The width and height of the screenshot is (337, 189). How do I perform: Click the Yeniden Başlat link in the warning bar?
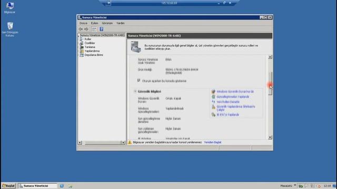coord(213,142)
